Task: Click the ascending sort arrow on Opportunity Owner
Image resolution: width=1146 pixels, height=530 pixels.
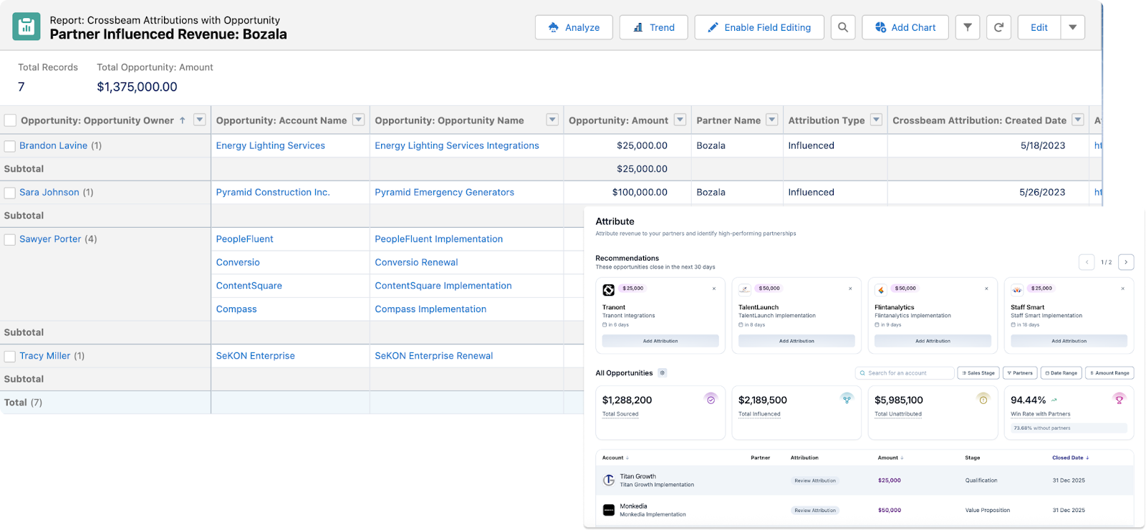Action: coord(183,120)
